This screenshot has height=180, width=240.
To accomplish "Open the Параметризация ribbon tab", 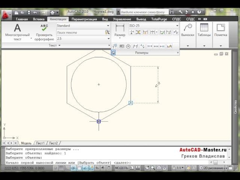I will tap(84, 19).
